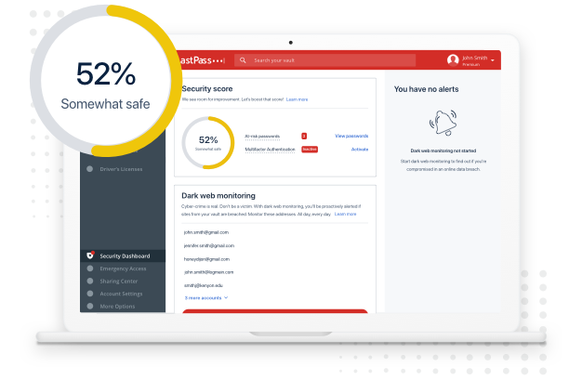This screenshot has width=582, height=380.
Task: Open the John Smith account dropdown arrow
Action: pos(493,60)
